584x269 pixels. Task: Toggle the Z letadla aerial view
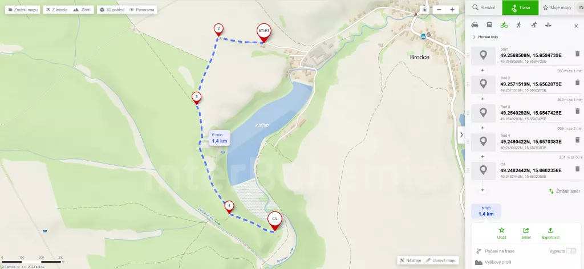[57, 10]
